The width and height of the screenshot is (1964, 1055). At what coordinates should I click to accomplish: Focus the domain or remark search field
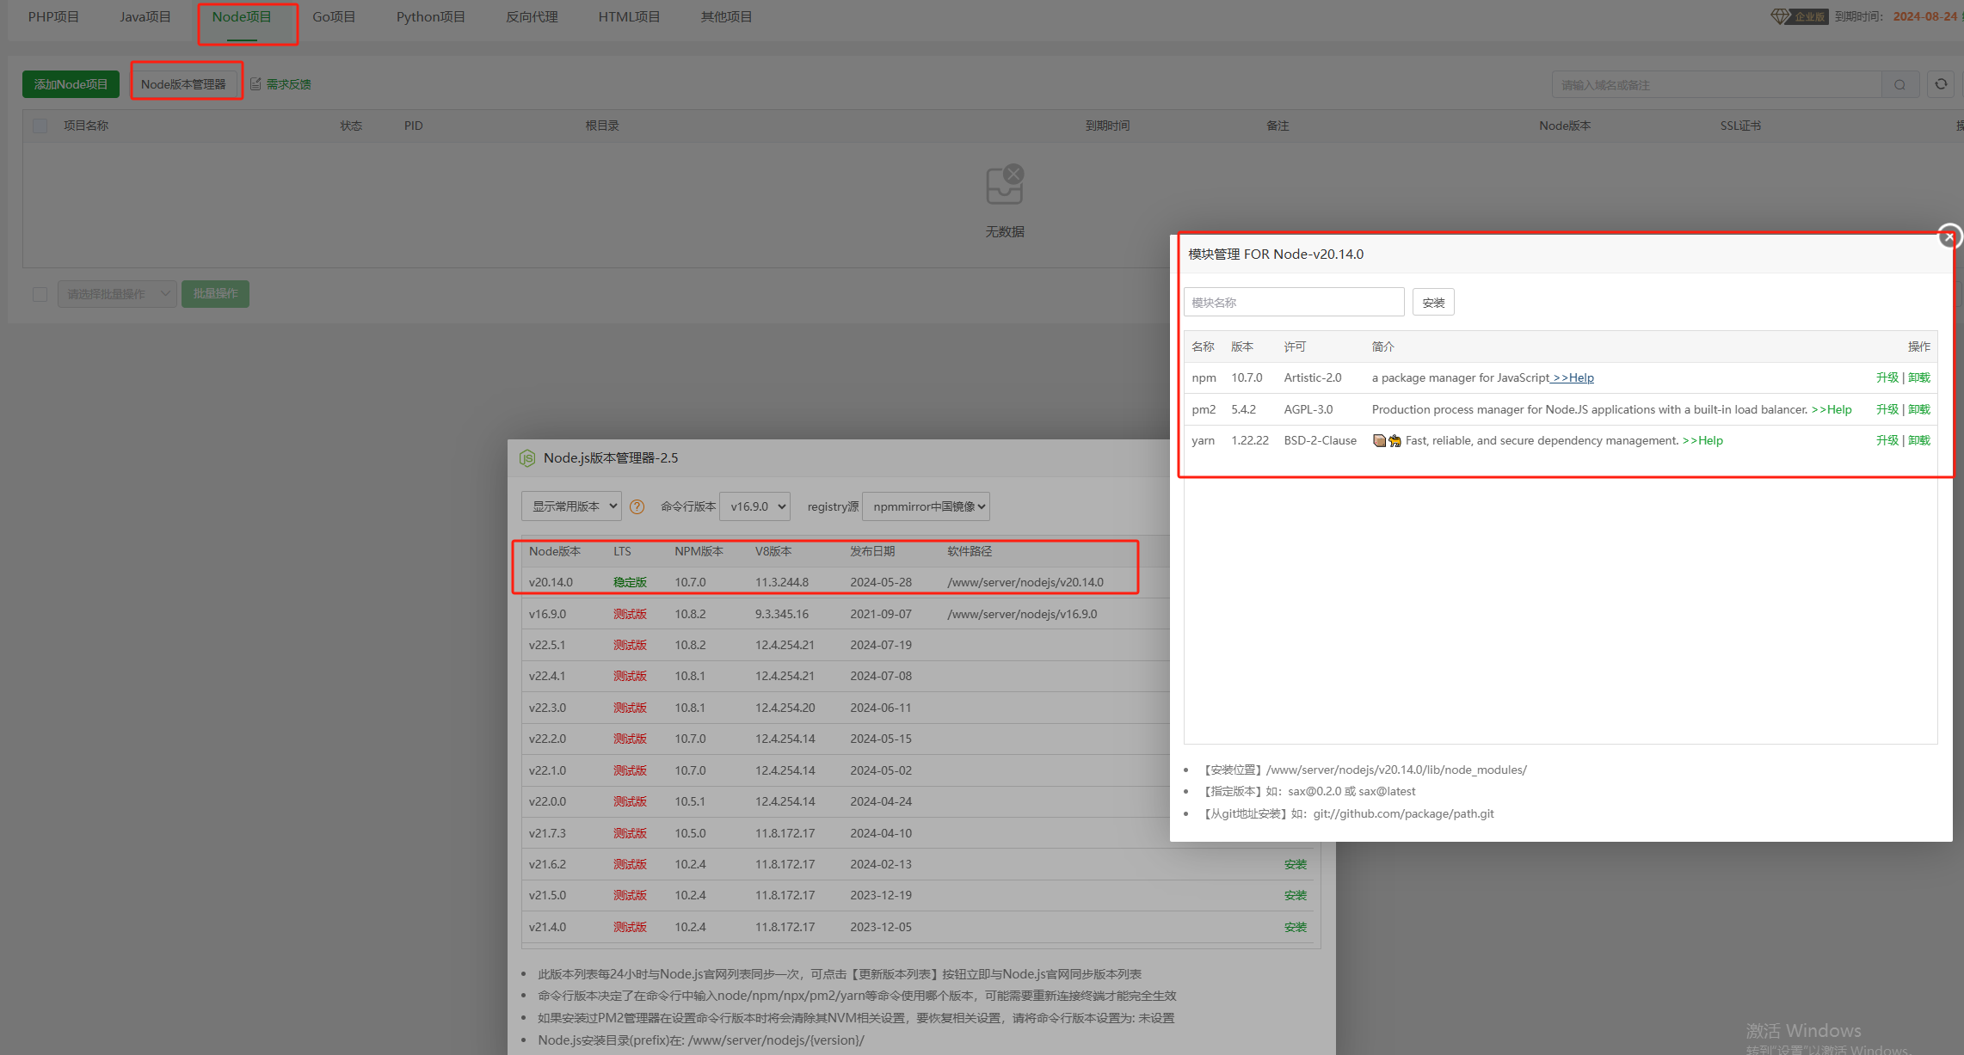1717,84
